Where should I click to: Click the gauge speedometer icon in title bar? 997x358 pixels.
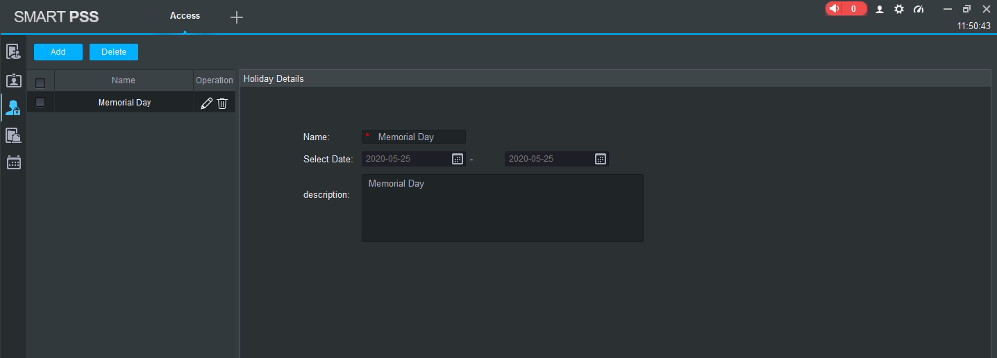[919, 9]
